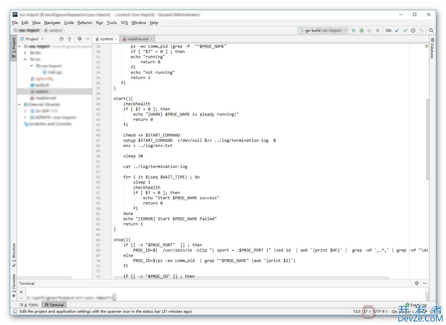The height and width of the screenshot is (325, 446).
Task: Click the Terminal tool window button
Action: coord(54,305)
